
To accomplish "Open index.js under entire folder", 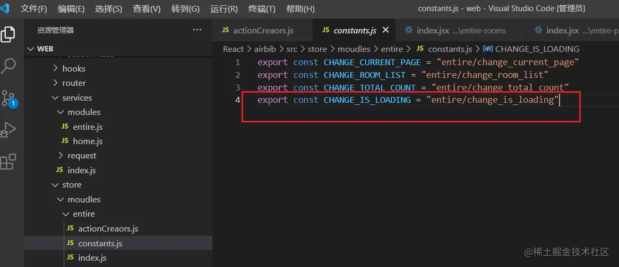I will [118, 257].
